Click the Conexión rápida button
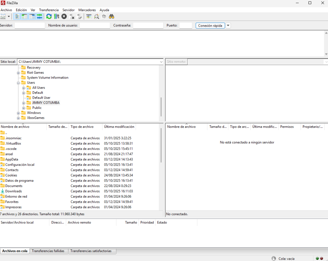The height and width of the screenshot is (261, 328). tap(210, 26)
